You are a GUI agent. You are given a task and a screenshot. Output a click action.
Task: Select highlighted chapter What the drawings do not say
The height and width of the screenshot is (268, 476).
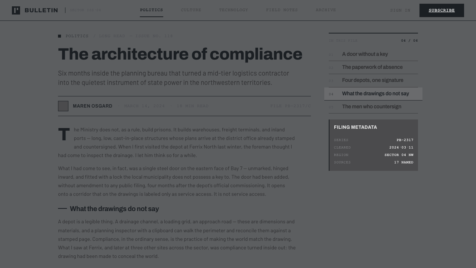[x=373, y=94]
